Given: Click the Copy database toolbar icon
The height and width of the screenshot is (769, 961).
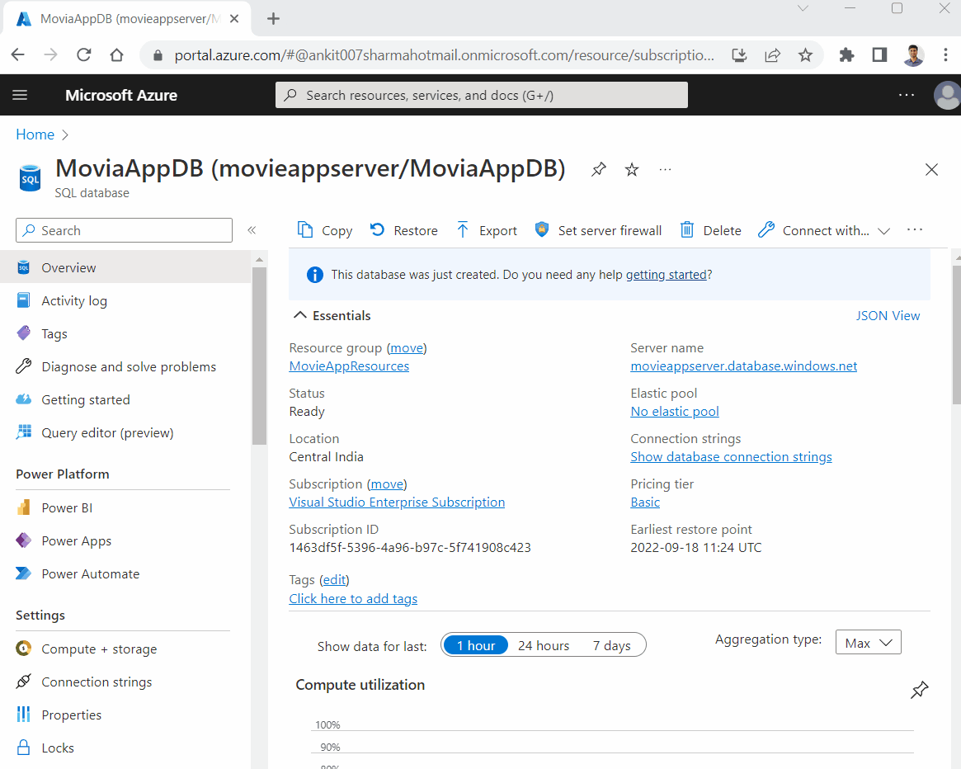Looking at the screenshot, I should 305,230.
